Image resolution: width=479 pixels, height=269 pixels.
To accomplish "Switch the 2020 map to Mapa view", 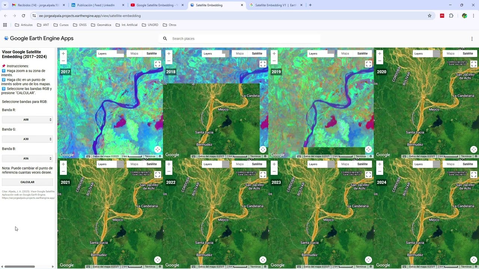I will tap(451, 53).
